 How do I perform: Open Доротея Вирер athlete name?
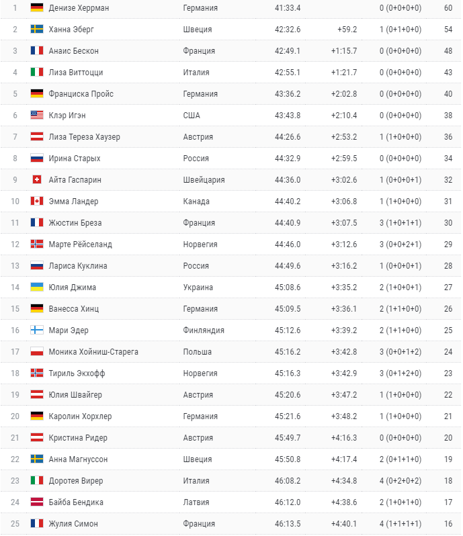[x=75, y=481]
